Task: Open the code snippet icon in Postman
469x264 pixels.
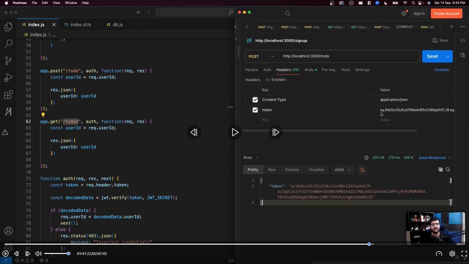Action: [462, 40]
